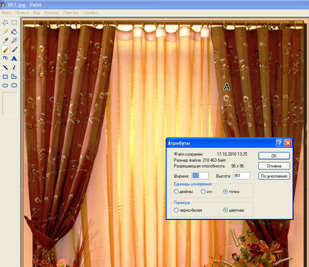Choose the черно-белая palette option

(176, 210)
